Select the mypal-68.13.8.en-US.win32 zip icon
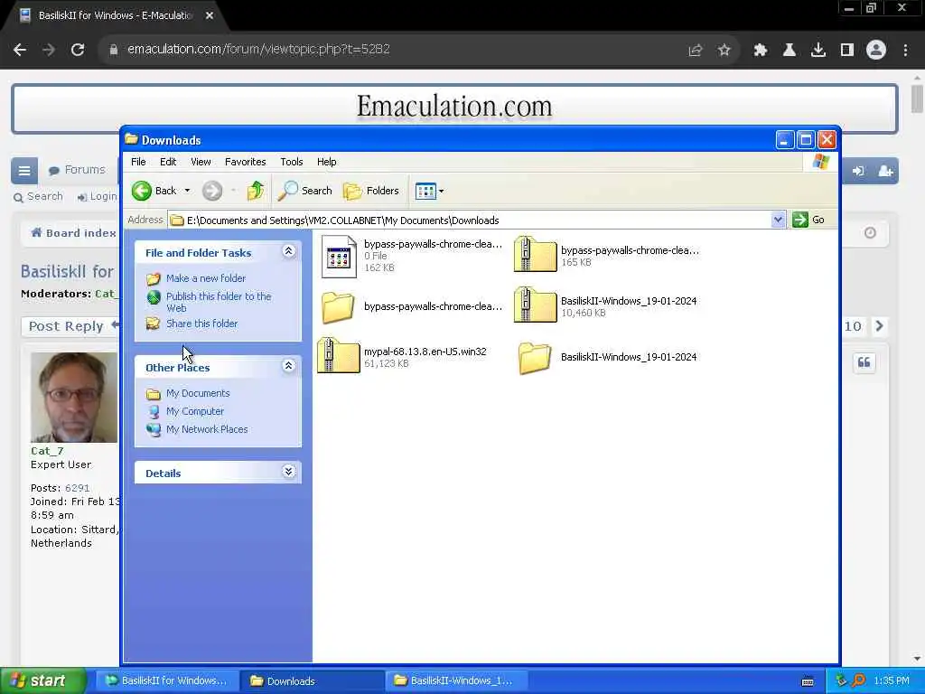 [338, 356]
